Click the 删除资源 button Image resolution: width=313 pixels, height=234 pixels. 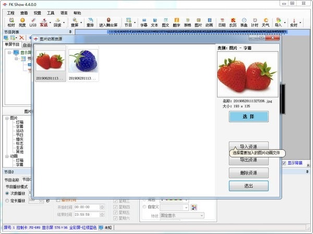(x=248, y=173)
